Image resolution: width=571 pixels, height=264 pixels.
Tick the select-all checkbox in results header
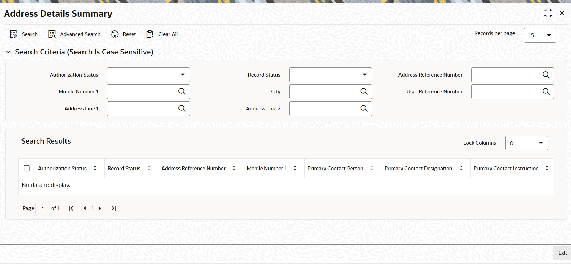(x=27, y=168)
